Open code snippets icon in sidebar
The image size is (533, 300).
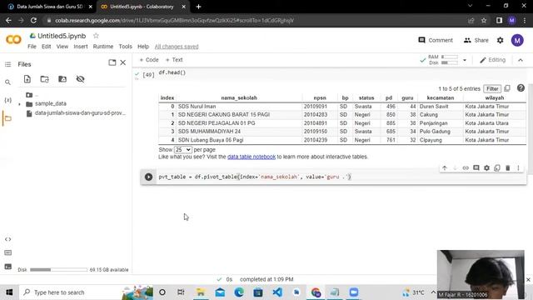[x=7, y=239]
